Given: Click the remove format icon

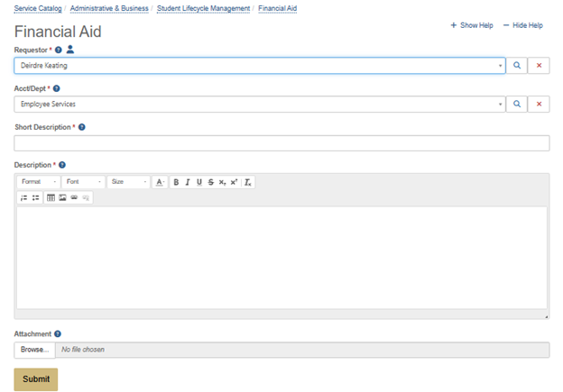Looking at the screenshot, I should pos(248,182).
